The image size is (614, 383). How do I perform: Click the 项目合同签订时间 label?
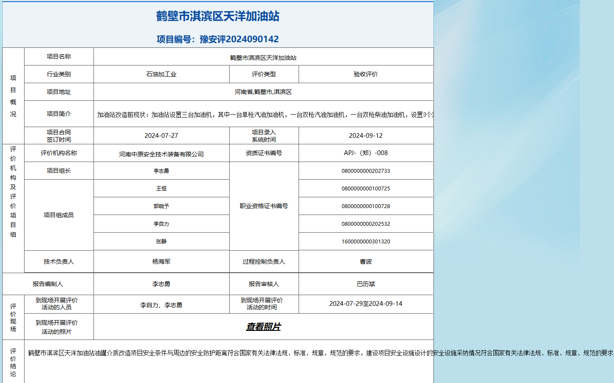pos(59,136)
